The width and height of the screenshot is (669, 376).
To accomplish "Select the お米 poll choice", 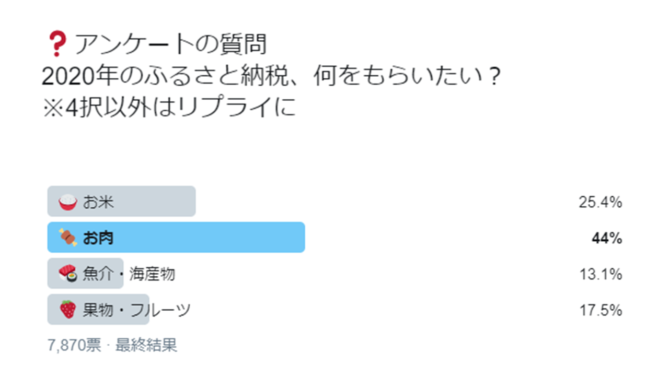I will [120, 201].
